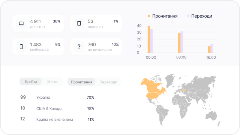Select the Переходи toggle tab
Image resolution: width=240 pixels, height=135 pixels.
(x=108, y=82)
